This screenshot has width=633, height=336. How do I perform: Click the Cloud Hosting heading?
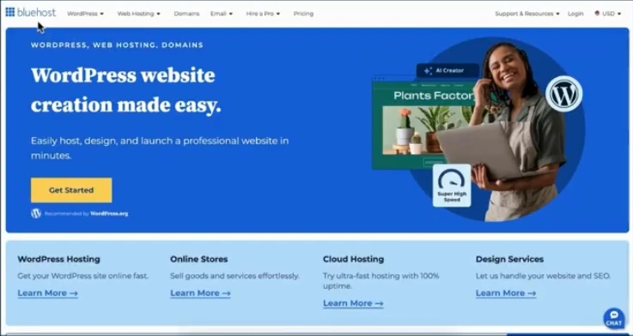click(353, 259)
